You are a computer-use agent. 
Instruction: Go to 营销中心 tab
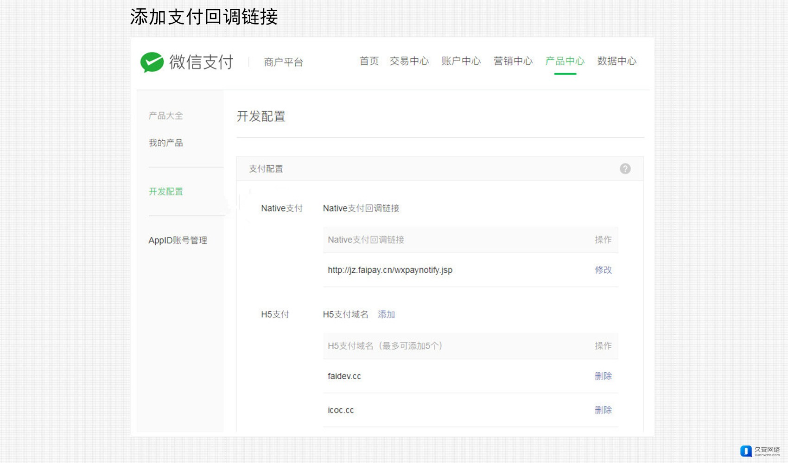(x=513, y=61)
